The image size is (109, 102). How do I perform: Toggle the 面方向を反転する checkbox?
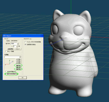click(6, 74)
